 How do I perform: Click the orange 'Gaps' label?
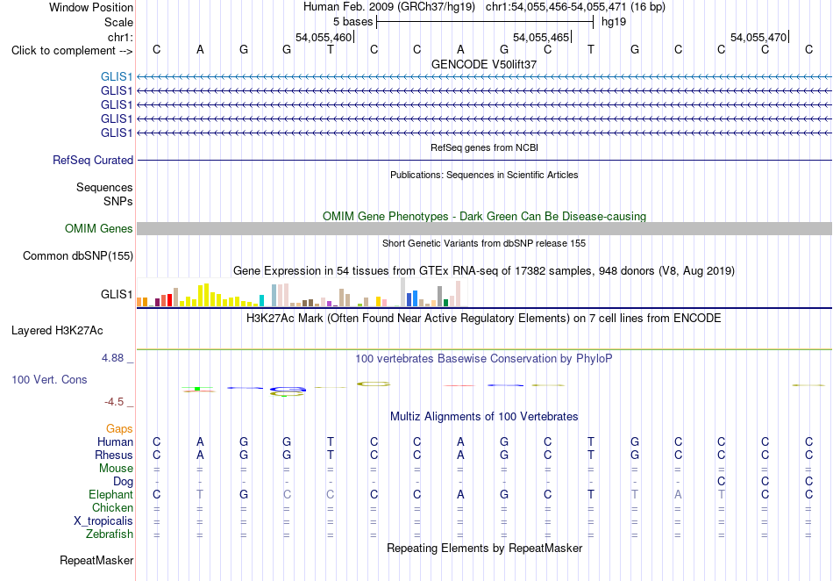tap(119, 428)
